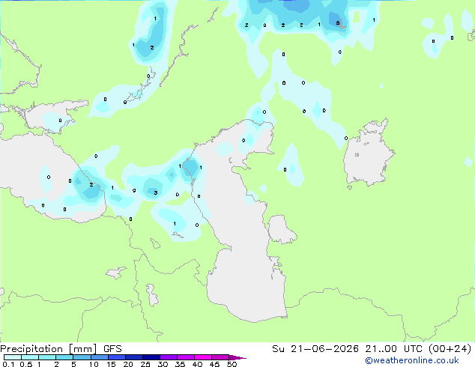Pick the 25–30 mm navy legend swatch
Viewport: 475px width, 367px height.
coord(151,357)
